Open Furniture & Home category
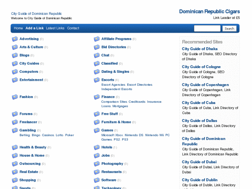This screenshot has height=189, width=252. [x=116, y=122]
